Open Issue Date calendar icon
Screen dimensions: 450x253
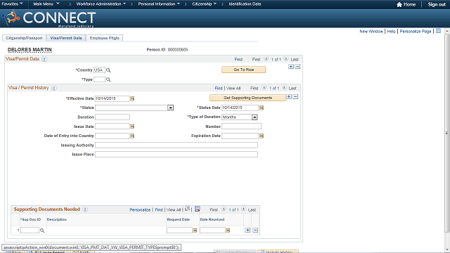132,126
